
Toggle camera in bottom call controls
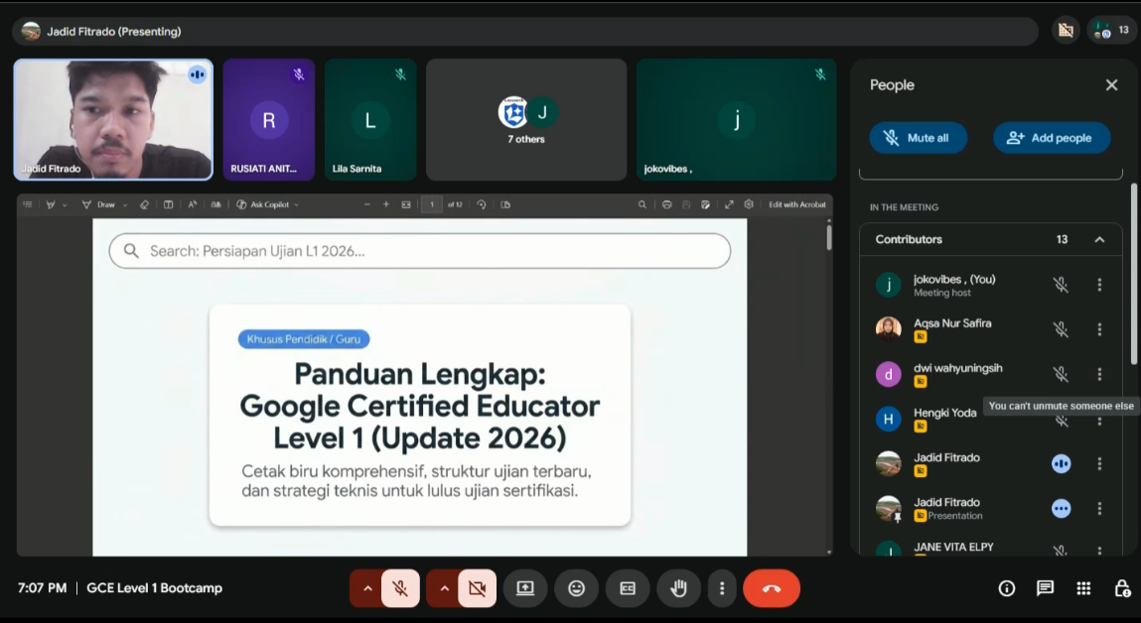coord(478,588)
